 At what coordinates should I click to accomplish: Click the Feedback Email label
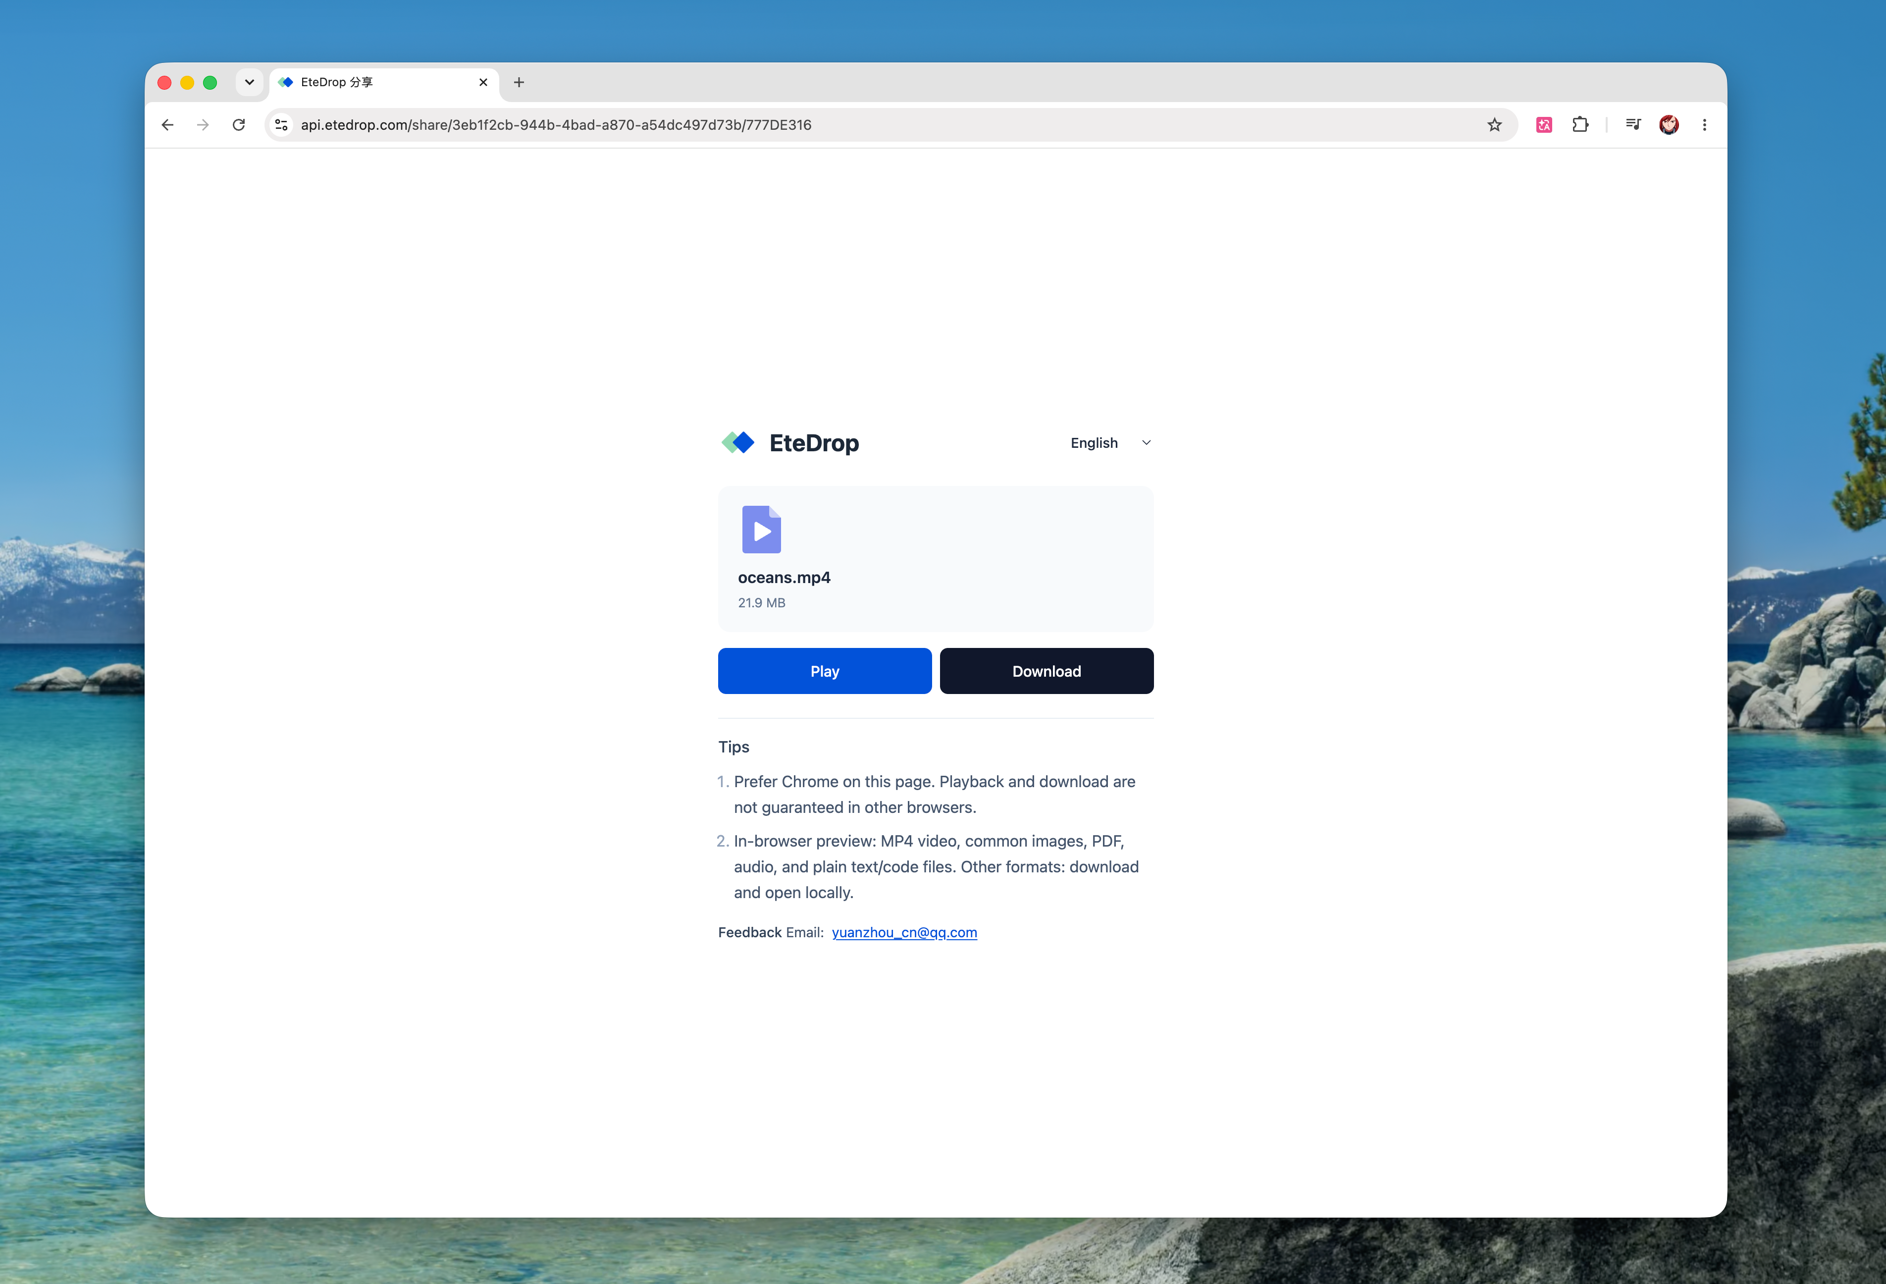point(771,933)
